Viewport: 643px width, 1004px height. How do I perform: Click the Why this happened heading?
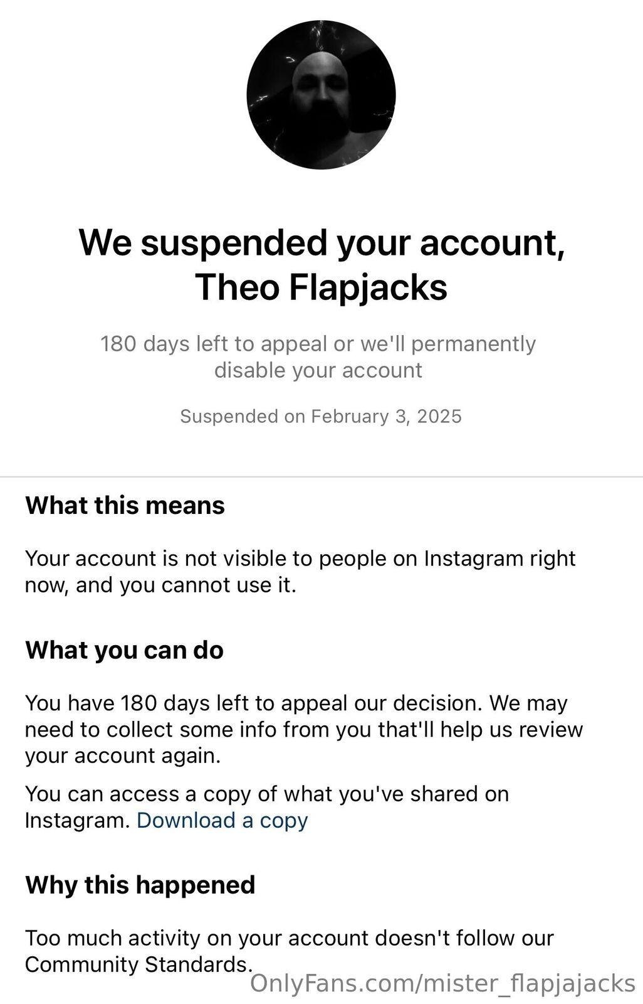coord(140,885)
